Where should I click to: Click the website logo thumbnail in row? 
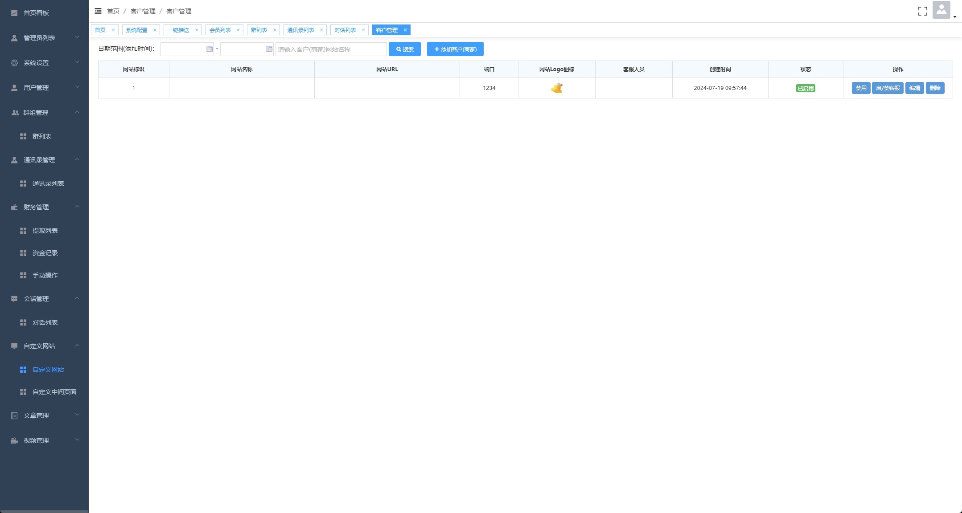(x=556, y=88)
